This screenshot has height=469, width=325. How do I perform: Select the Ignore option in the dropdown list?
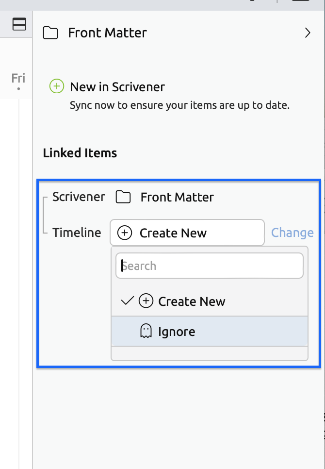pyautogui.click(x=177, y=332)
